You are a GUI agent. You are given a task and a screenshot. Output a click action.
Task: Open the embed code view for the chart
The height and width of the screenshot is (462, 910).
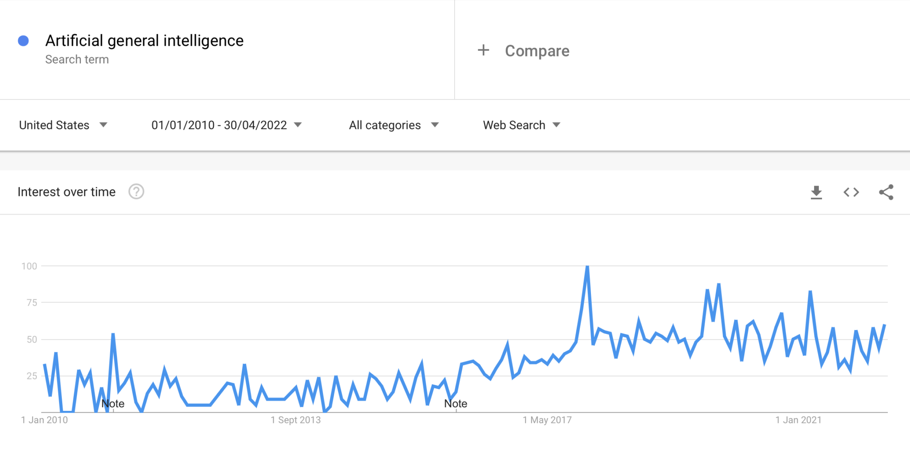(x=851, y=192)
